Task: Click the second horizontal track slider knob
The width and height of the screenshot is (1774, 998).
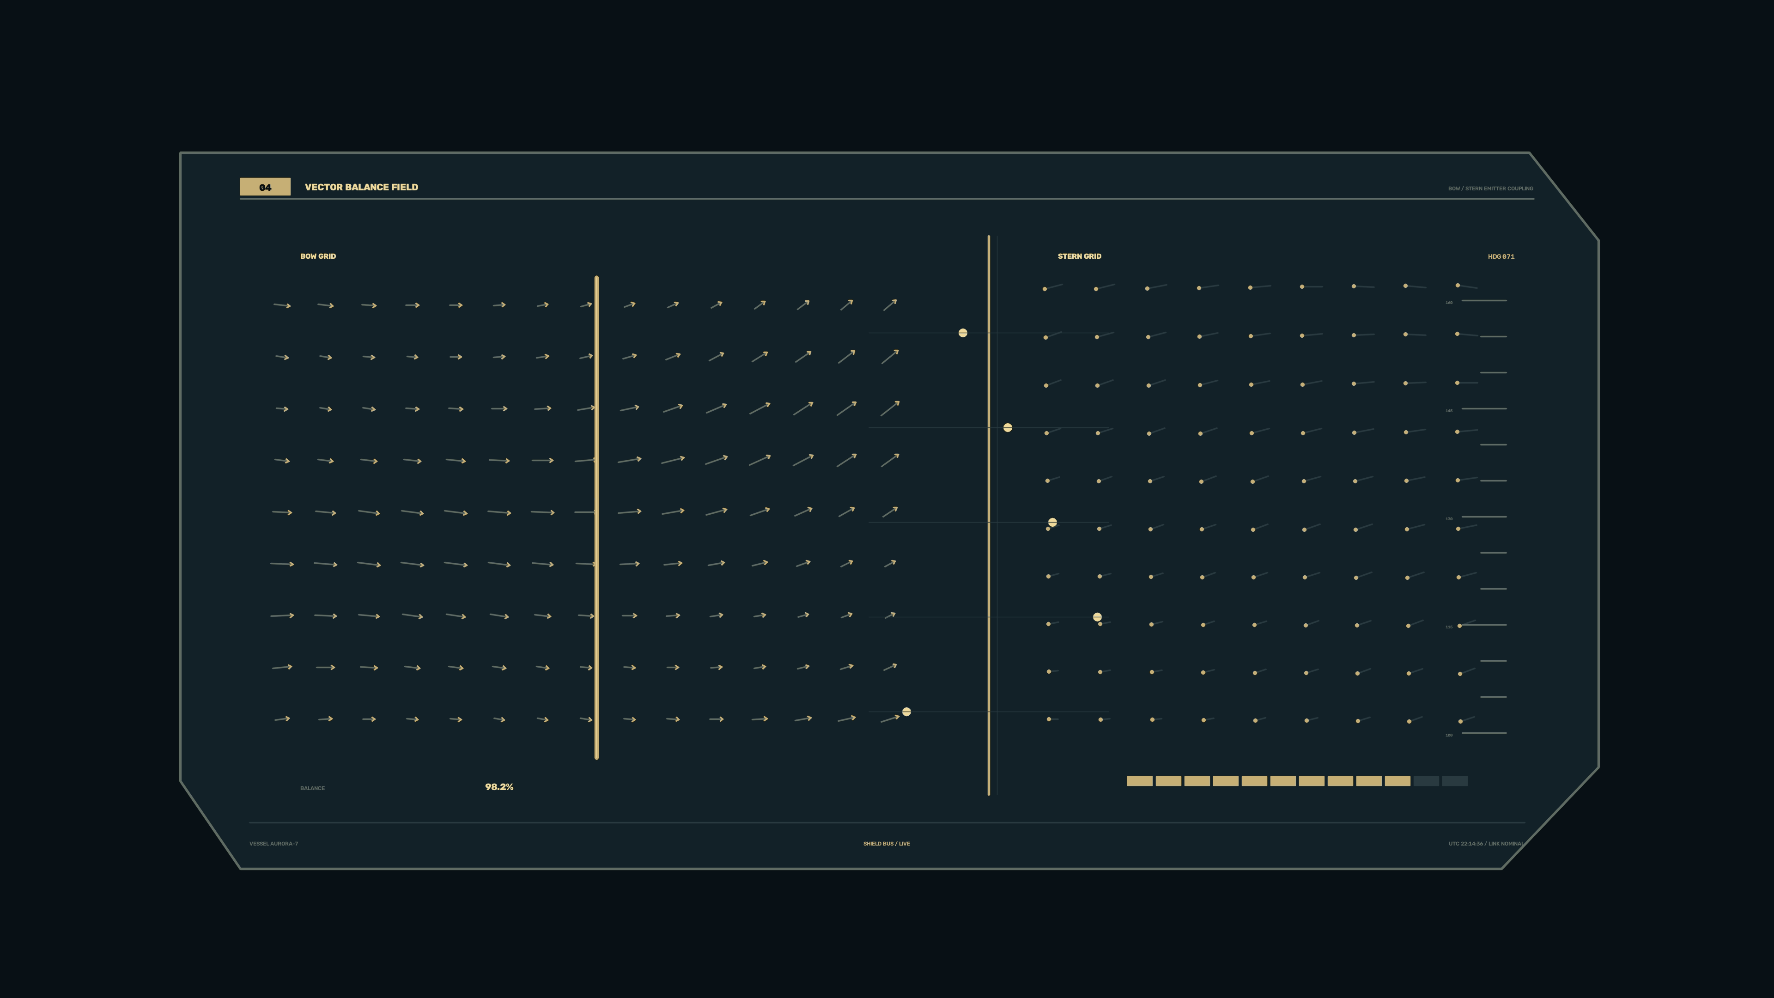Action: (x=1008, y=428)
